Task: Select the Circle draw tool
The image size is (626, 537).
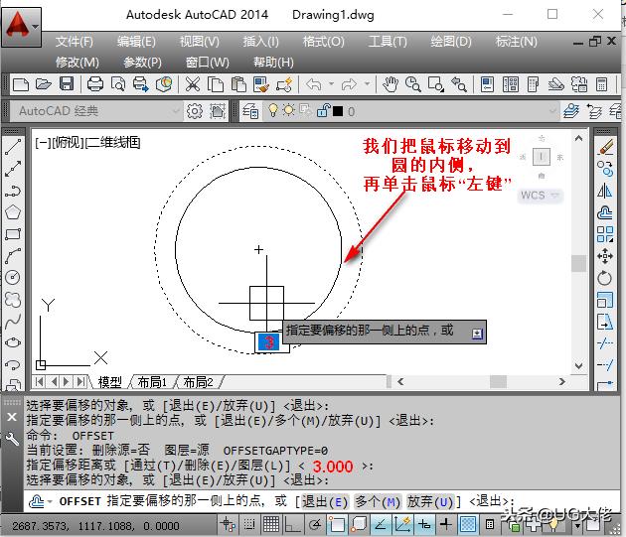Action: (14, 277)
